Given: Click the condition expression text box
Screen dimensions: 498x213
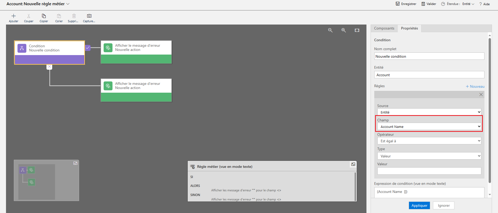Looking at the screenshot, I should tap(429, 193).
